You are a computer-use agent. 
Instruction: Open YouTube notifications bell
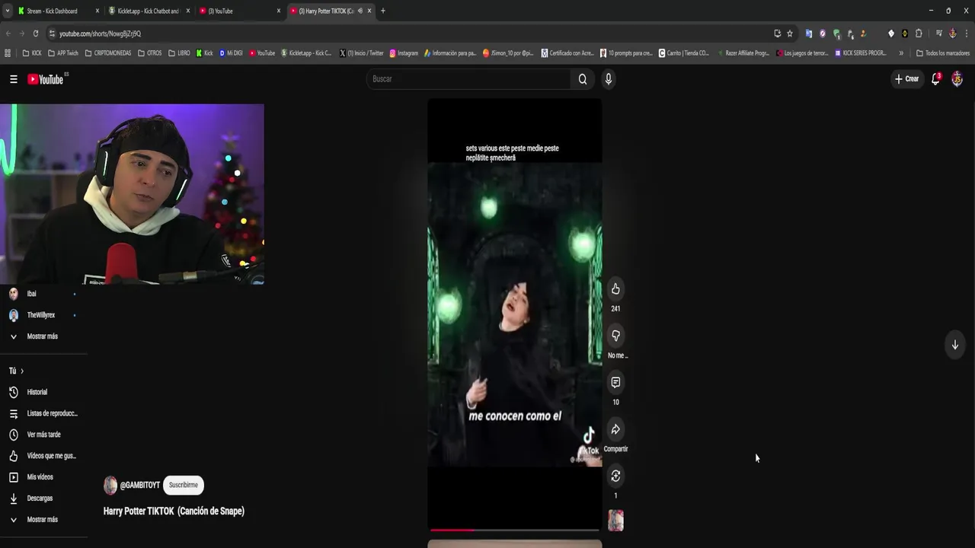pos(936,79)
